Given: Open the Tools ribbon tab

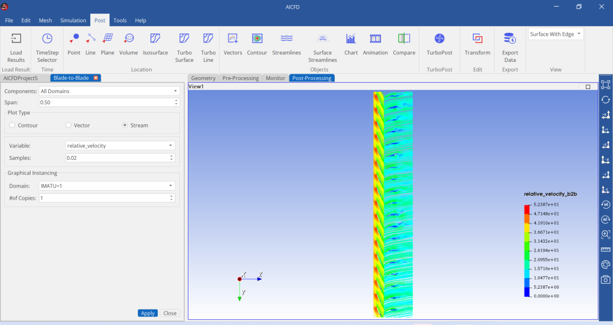Looking at the screenshot, I should tap(120, 20).
